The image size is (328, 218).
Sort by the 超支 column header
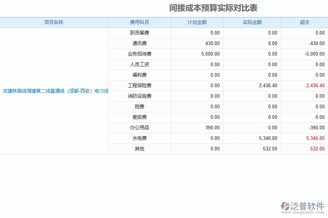click(x=304, y=22)
